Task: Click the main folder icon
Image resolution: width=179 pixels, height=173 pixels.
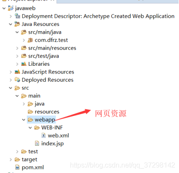Action: [24, 96]
